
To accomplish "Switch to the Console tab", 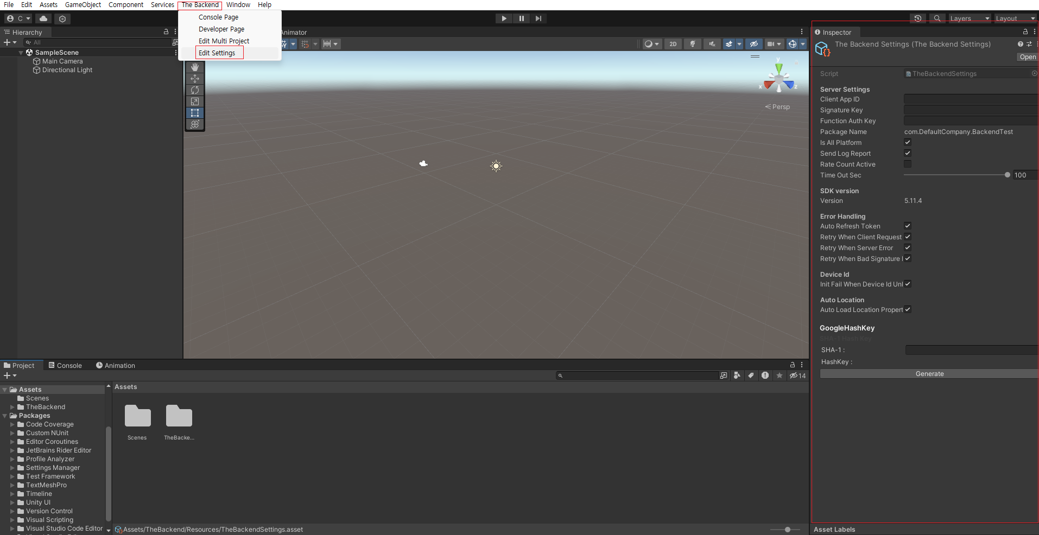I will coord(65,365).
